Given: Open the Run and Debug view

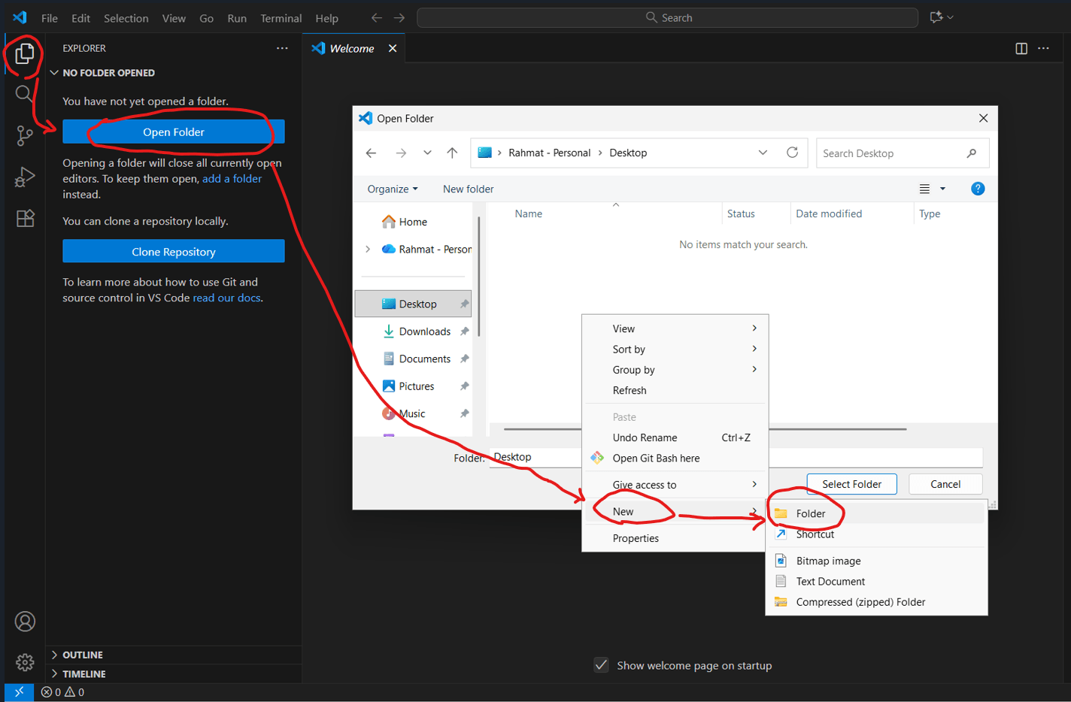Looking at the screenshot, I should click(24, 177).
